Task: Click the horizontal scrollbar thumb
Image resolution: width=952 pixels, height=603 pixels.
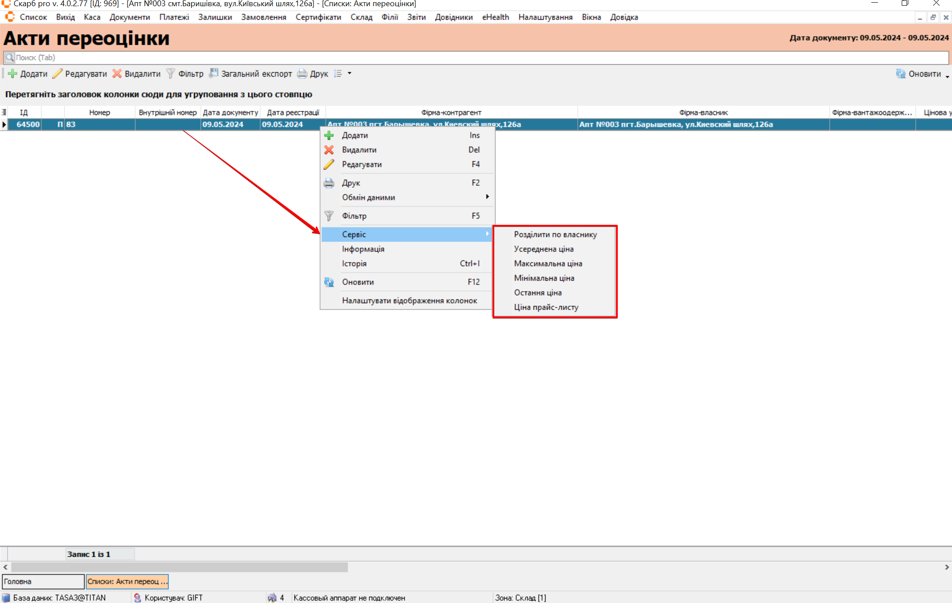Action: 179,567
